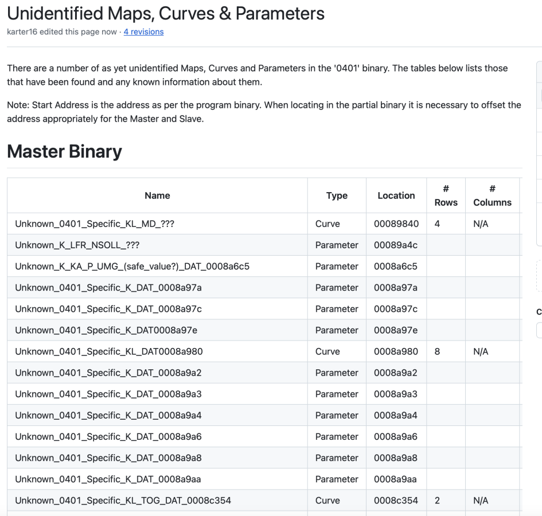Click location cell 00089840
This screenshot has width=542, height=516.
(396, 224)
